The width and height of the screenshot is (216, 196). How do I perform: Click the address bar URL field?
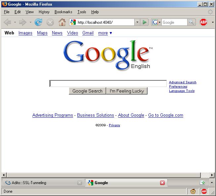coord(106,22)
